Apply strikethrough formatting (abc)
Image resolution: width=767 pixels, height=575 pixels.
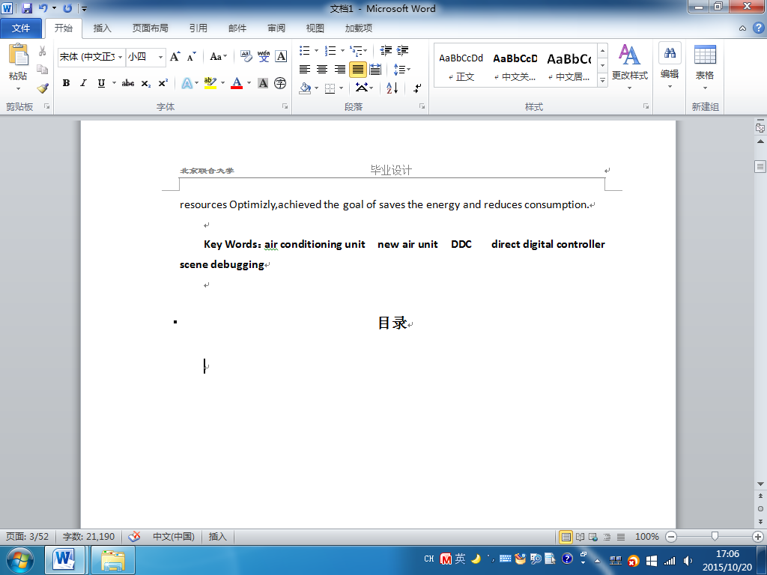pos(128,83)
